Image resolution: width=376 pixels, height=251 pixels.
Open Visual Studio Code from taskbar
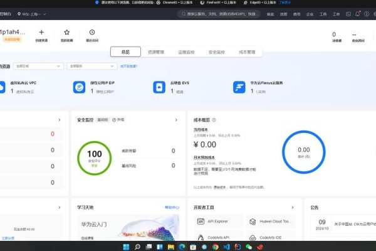pos(227,247)
